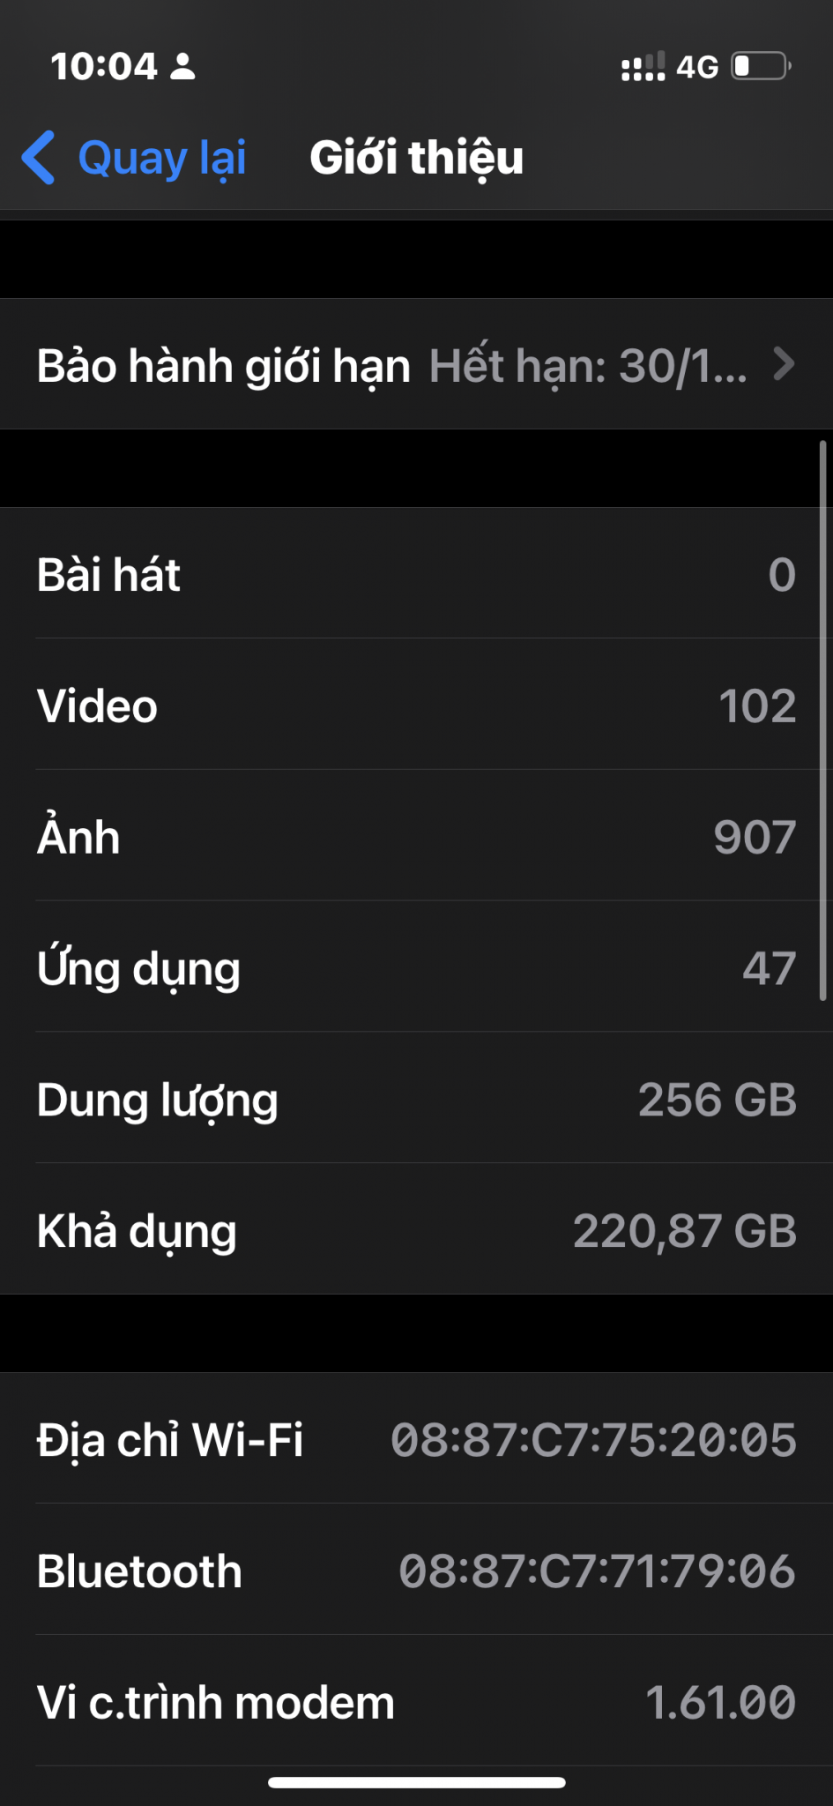The image size is (833, 1806).
Task: Tap the home indicator bar
Action: [x=416, y=1782]
